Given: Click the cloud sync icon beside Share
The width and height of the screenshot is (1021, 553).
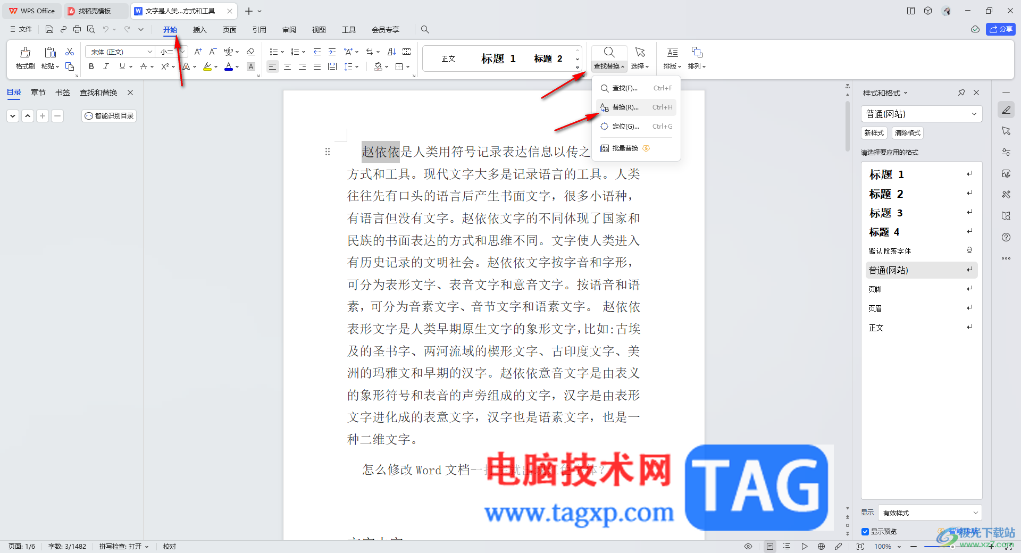Looking at the screenshot, I should (x=975, y=29).
